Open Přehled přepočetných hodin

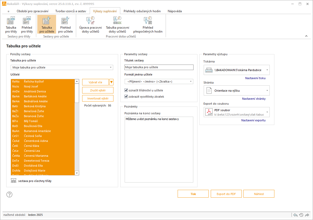click(x=148, y=24)
